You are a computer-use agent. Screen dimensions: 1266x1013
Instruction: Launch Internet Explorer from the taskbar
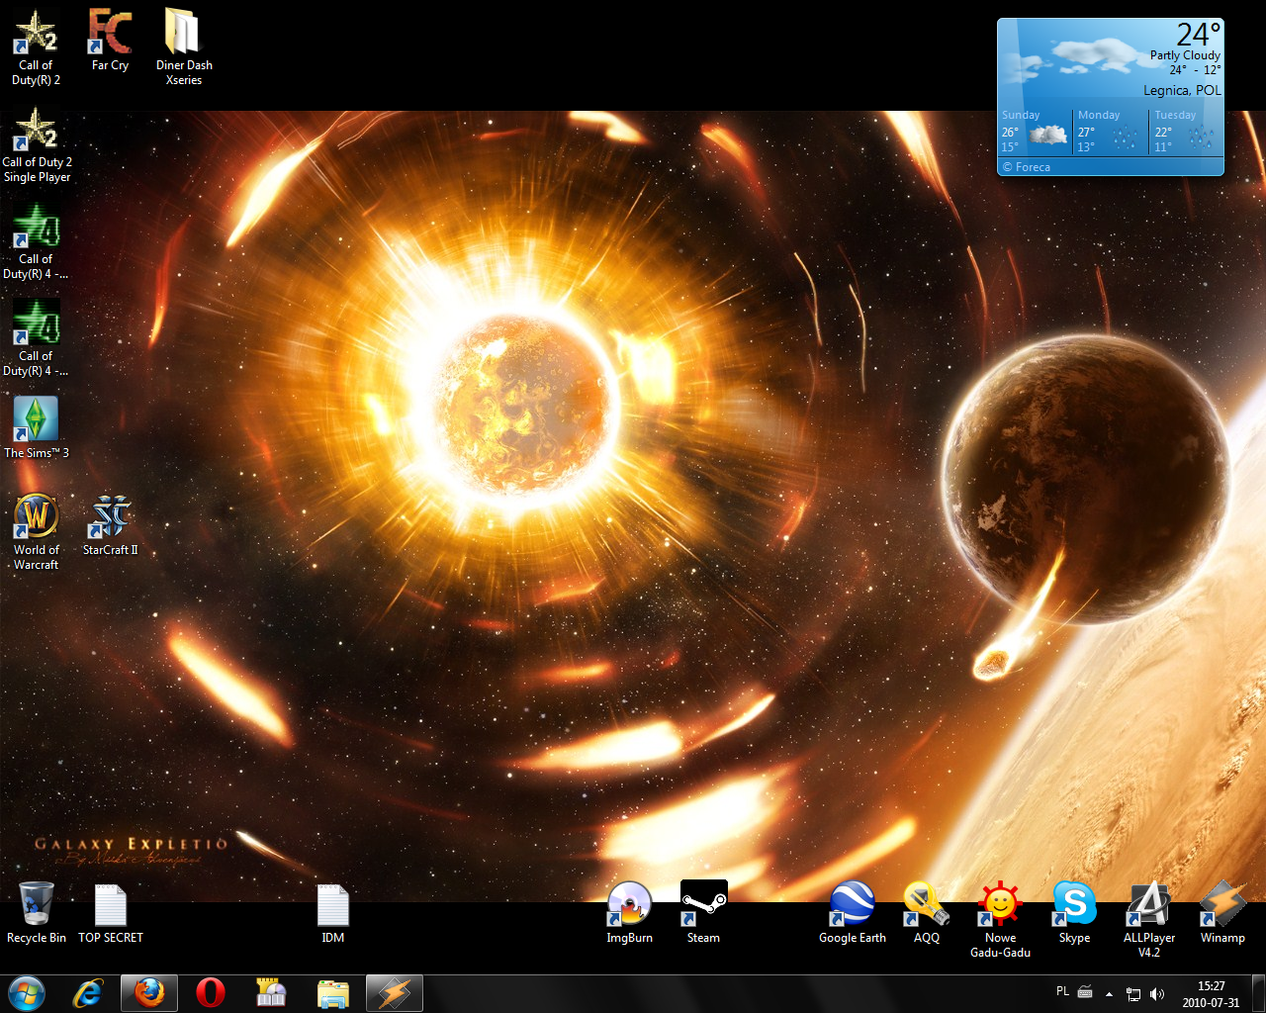88,993
